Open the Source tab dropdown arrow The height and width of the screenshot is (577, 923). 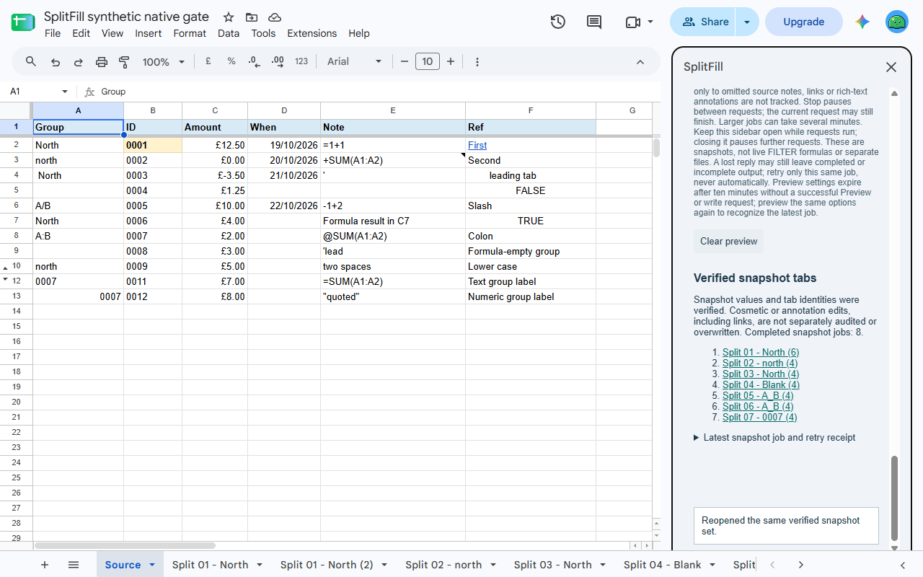tap(152, 565)
